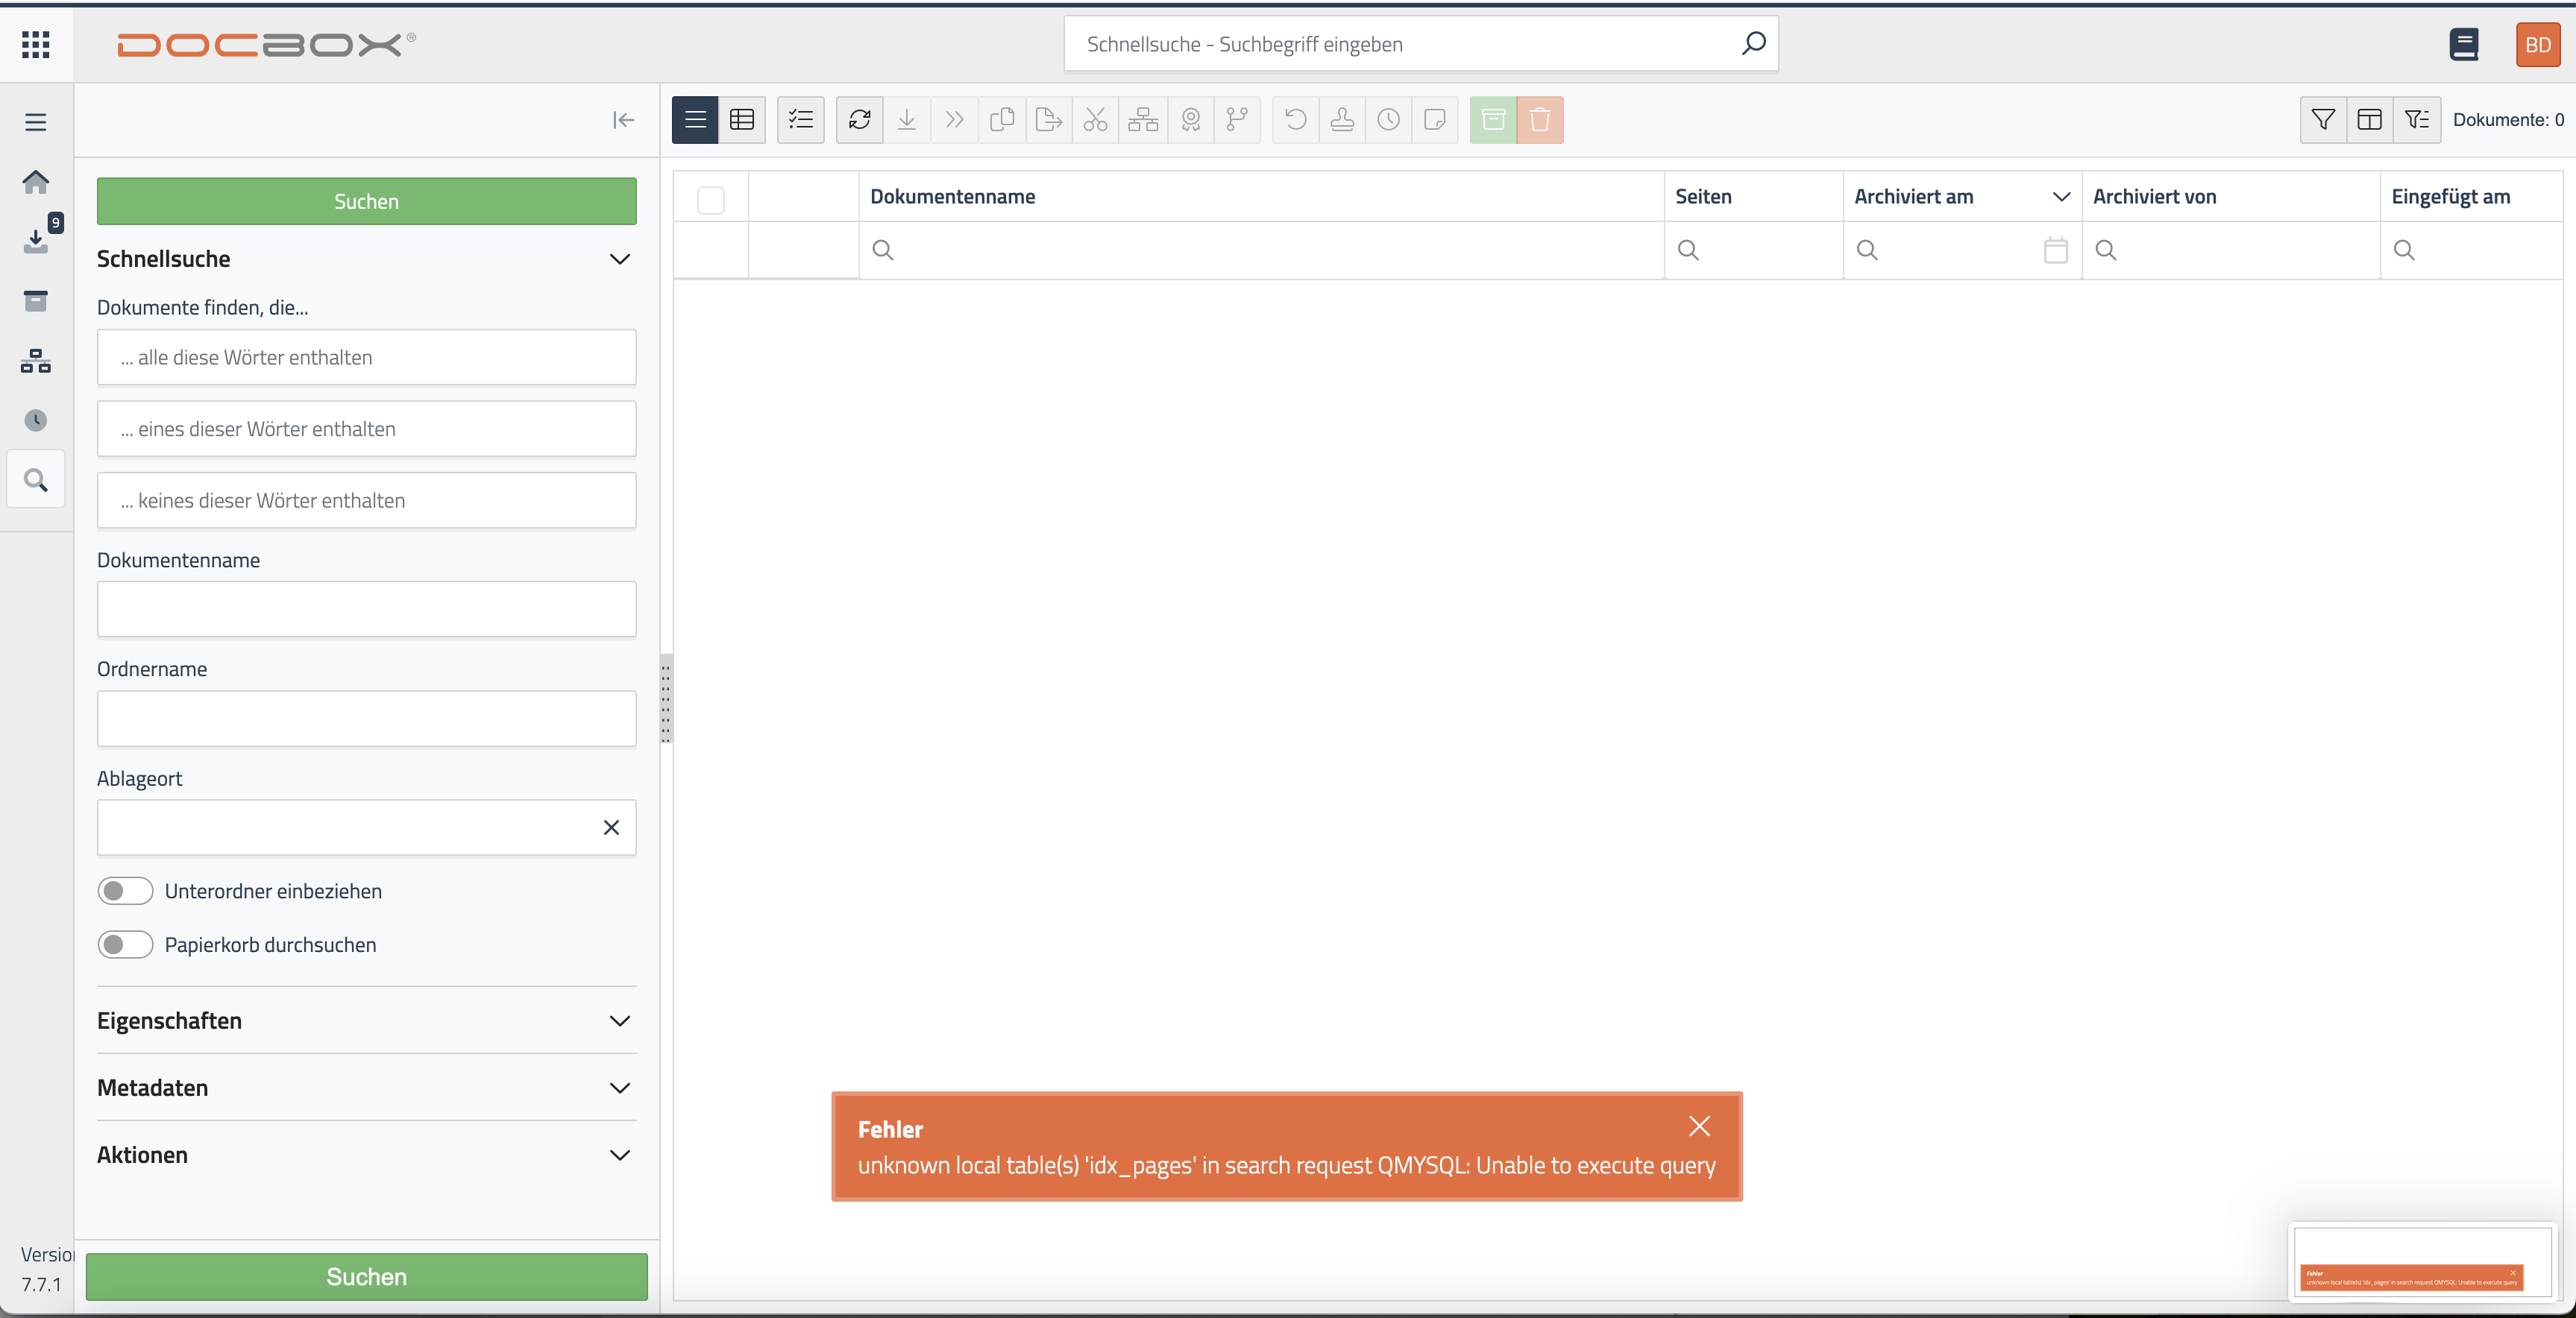Click the bottom green Suchen button
Image resolution: width=2576 pixels, height=1318 pixels.
click(x=367, y=1276)
